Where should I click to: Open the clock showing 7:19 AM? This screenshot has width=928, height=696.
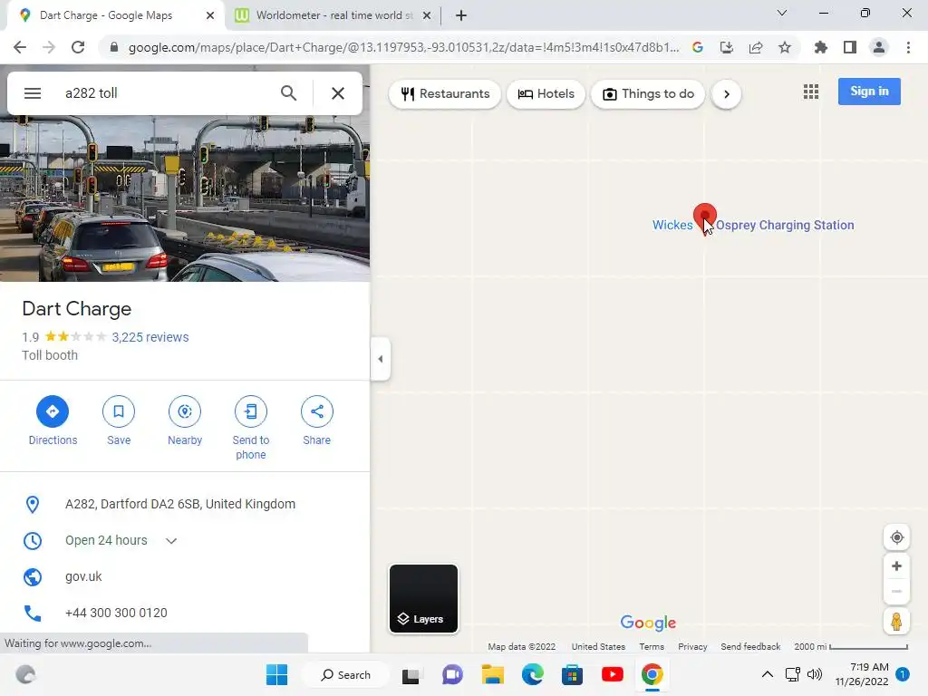862,674
